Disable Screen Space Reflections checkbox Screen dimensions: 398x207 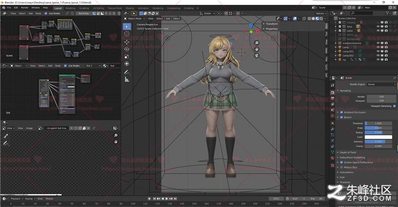pyautogui.click(x=341, y=163)
